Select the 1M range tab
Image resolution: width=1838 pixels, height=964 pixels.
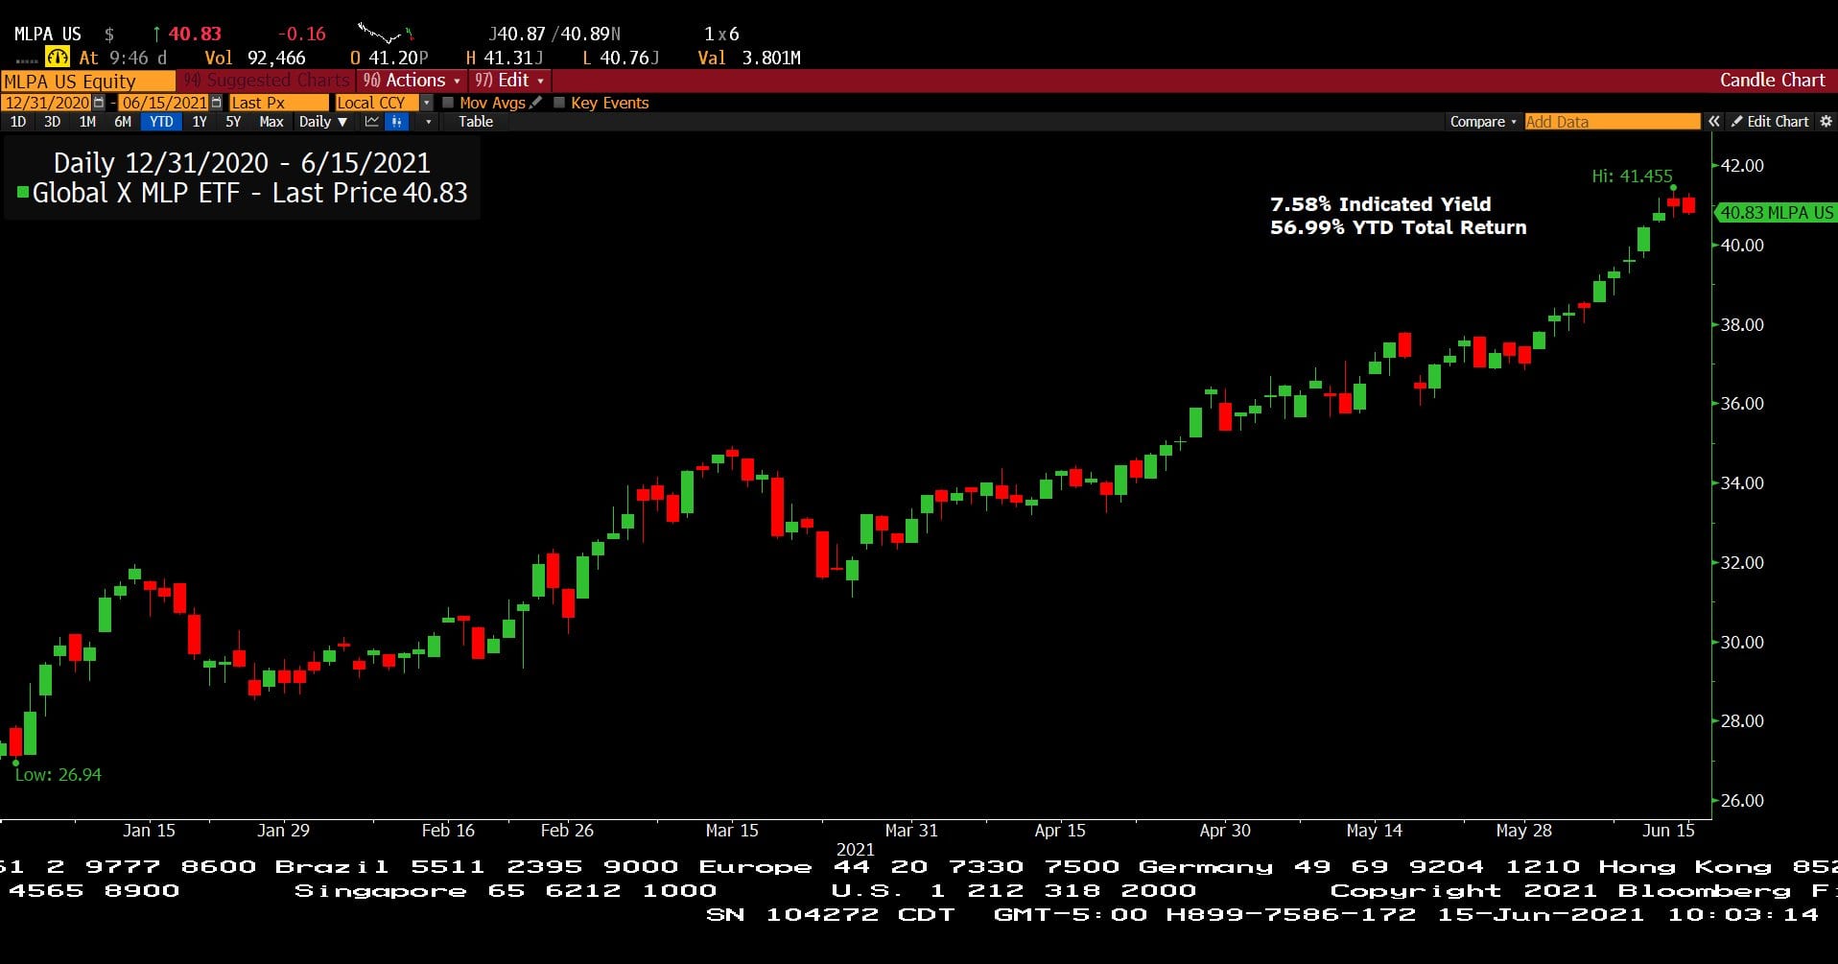click(x=87, y=122)
